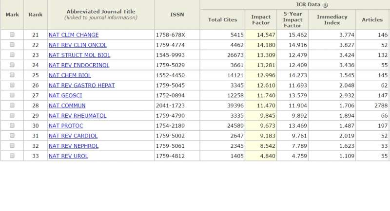Screen dimensions: 390x211
Task: Tick the checkbox for NAT REV ENDOCRINOL
Action: tap(12, 65)
